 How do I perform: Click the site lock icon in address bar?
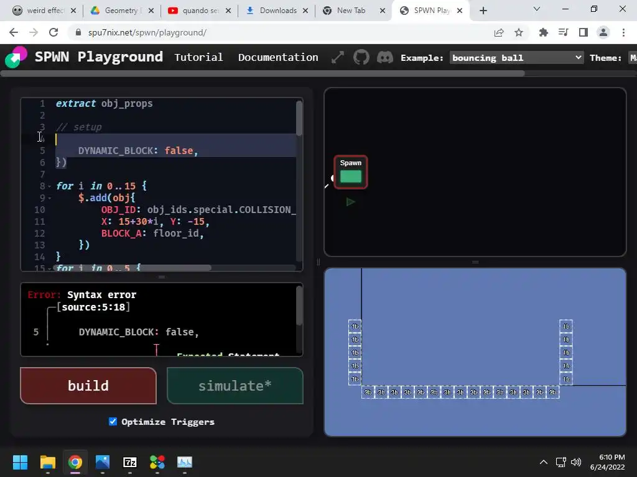[78, 32]
